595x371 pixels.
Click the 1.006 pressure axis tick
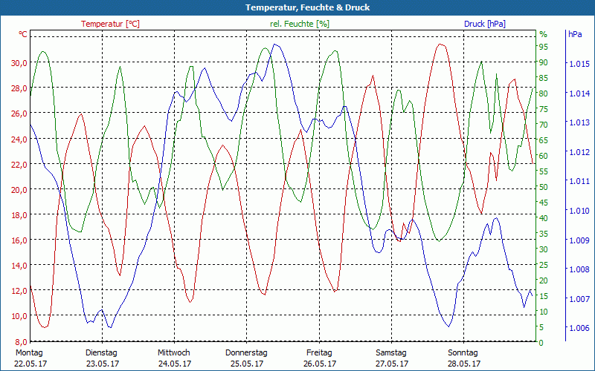point(579,328)
